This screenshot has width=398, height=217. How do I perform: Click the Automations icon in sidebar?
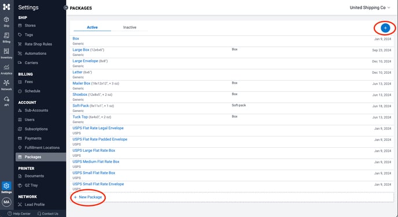click(x=20, y=54)
